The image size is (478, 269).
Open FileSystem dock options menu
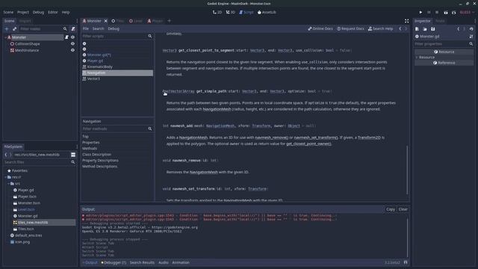point(77,146)
